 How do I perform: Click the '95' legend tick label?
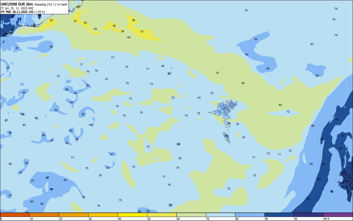(296, 219)
